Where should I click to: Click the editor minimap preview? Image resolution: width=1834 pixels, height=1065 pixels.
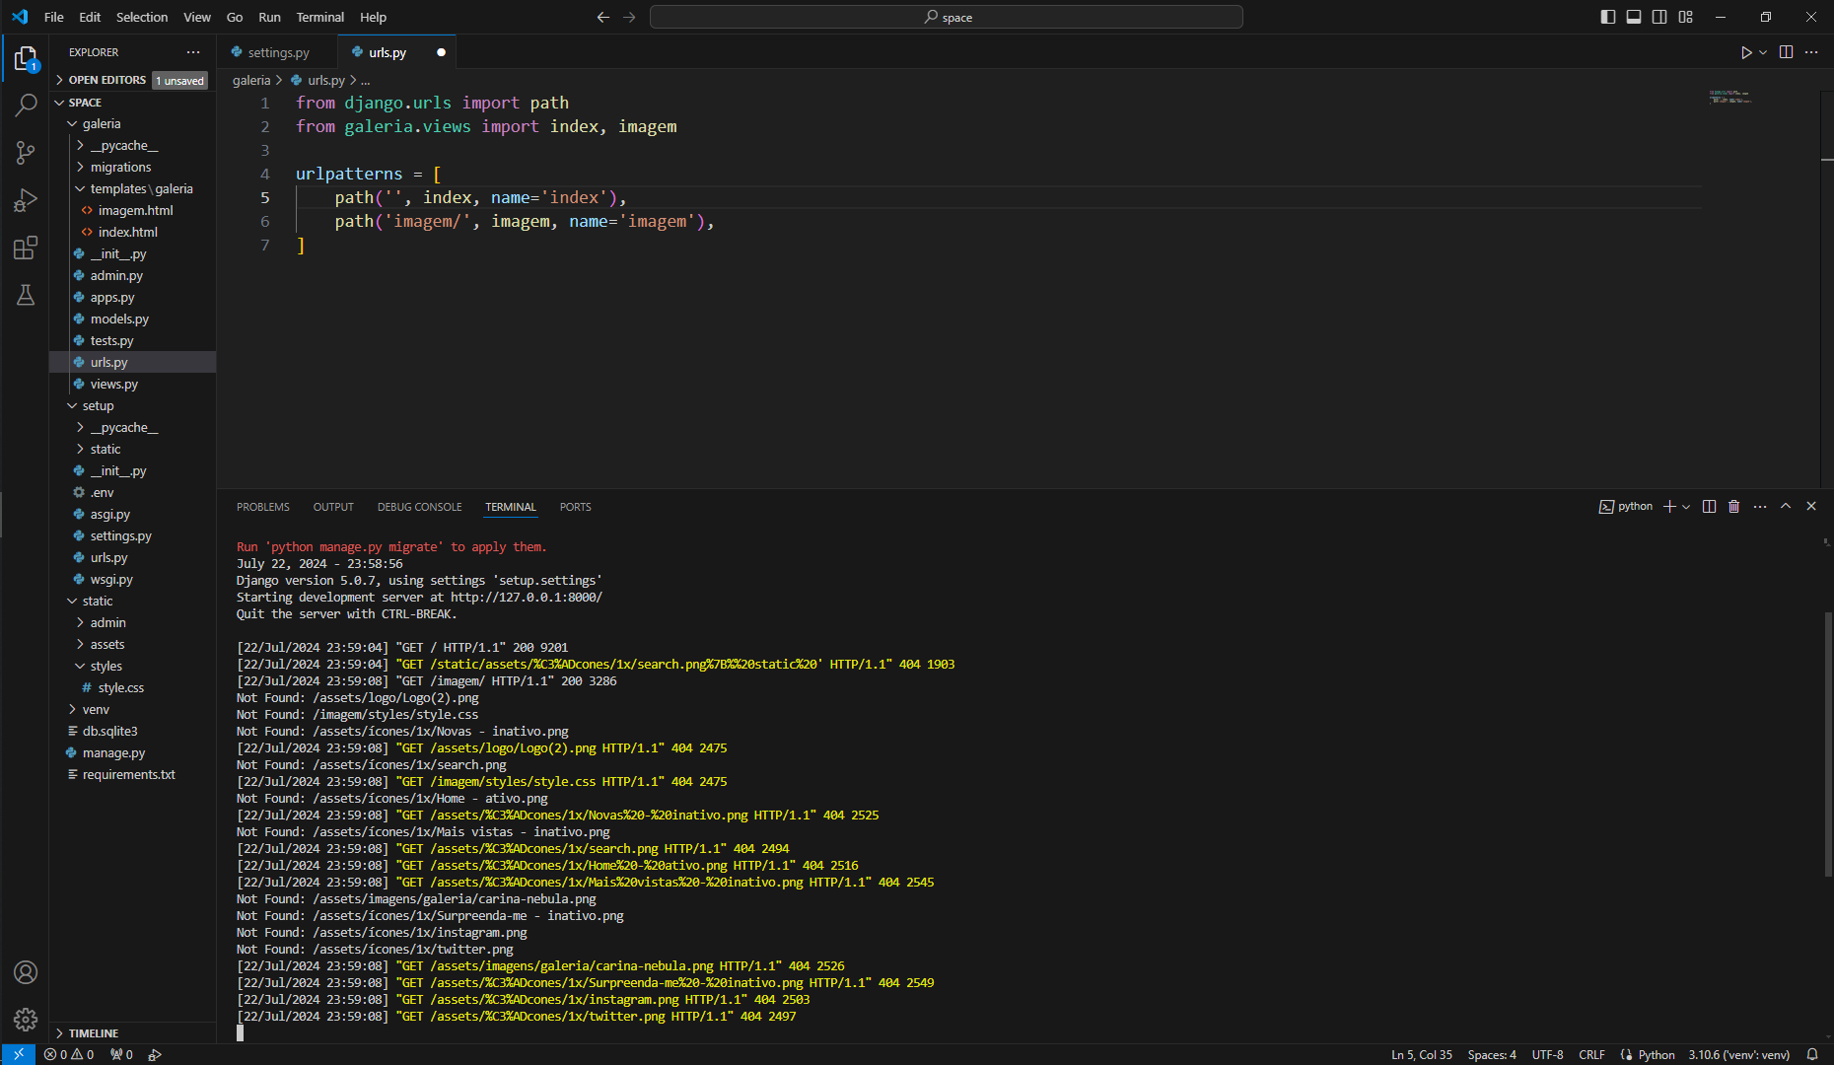[1730, 97]
